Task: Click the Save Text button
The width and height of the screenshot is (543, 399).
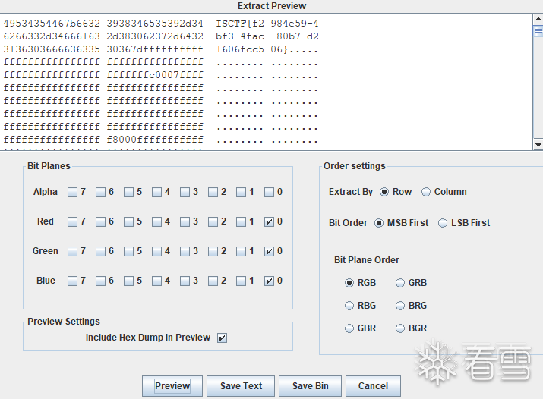Action: click(x=241, y=386)
